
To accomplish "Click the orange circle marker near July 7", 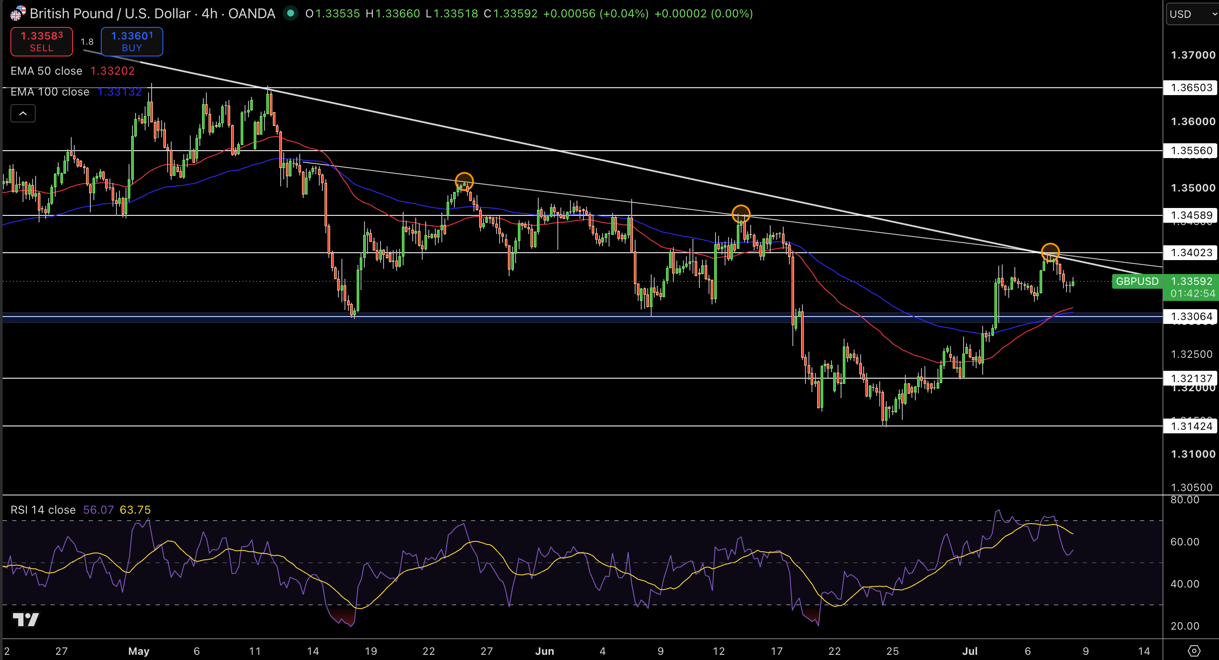I will point(1050,252).
